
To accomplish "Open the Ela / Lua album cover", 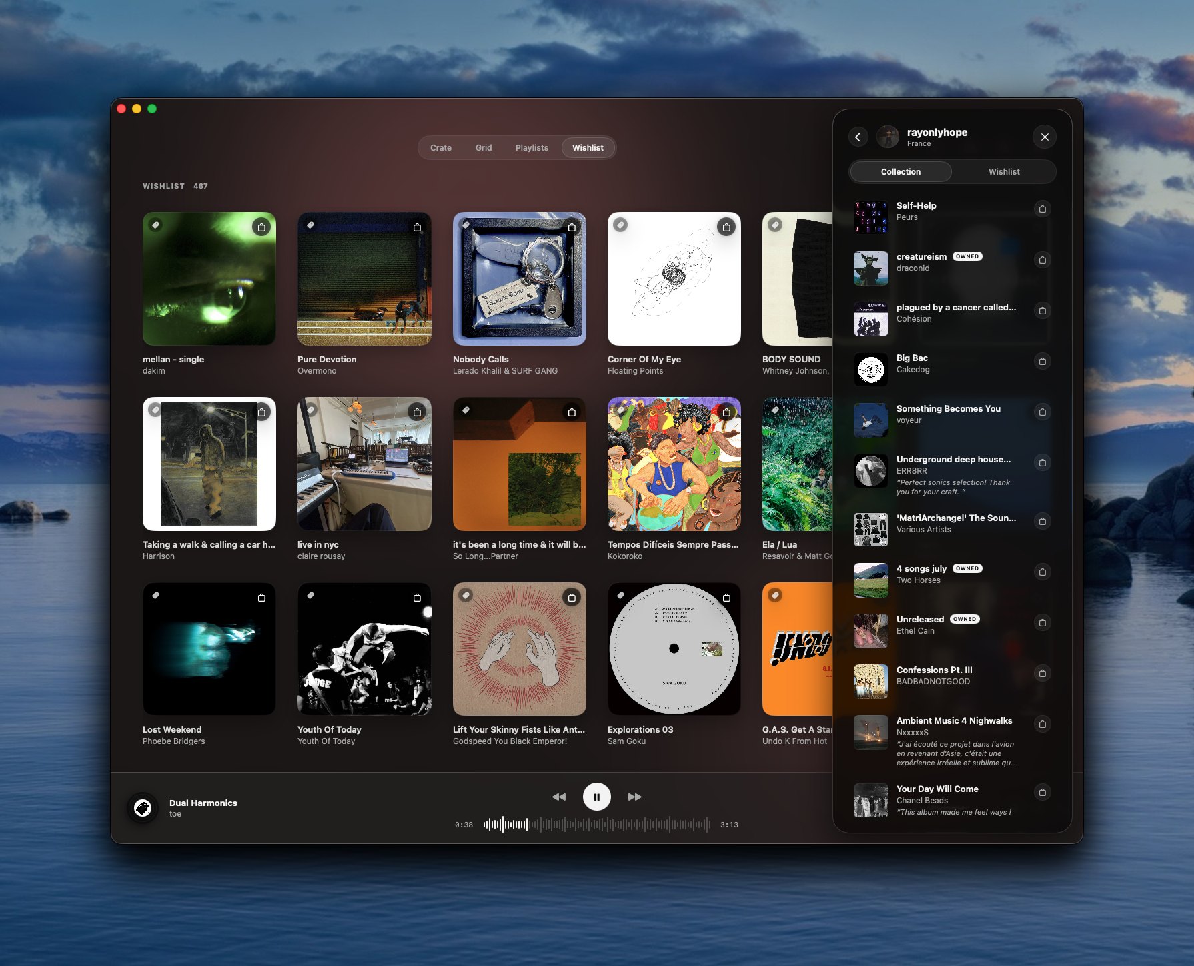I will [x=798, y=464].
